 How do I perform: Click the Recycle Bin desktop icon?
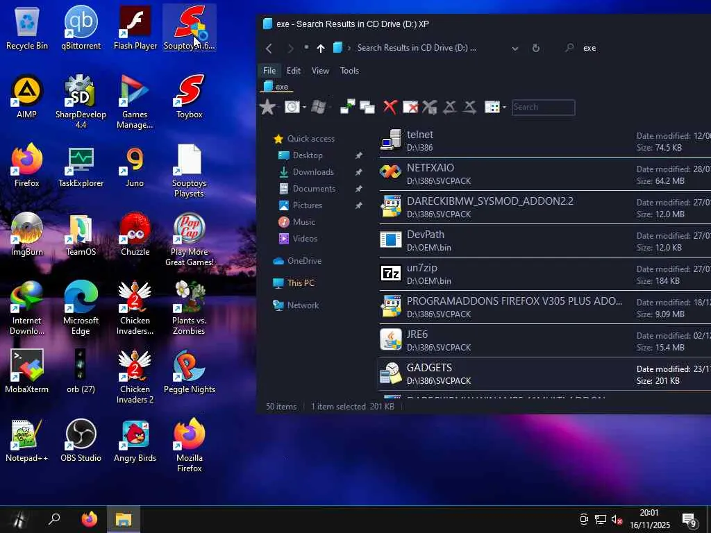[x=27, y=28]
